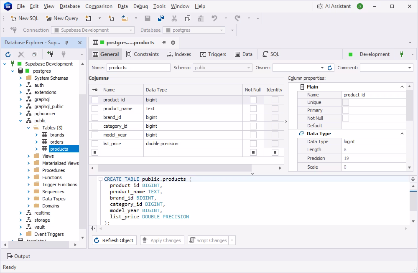Click the table Name input field

click(x=138, y=68)
